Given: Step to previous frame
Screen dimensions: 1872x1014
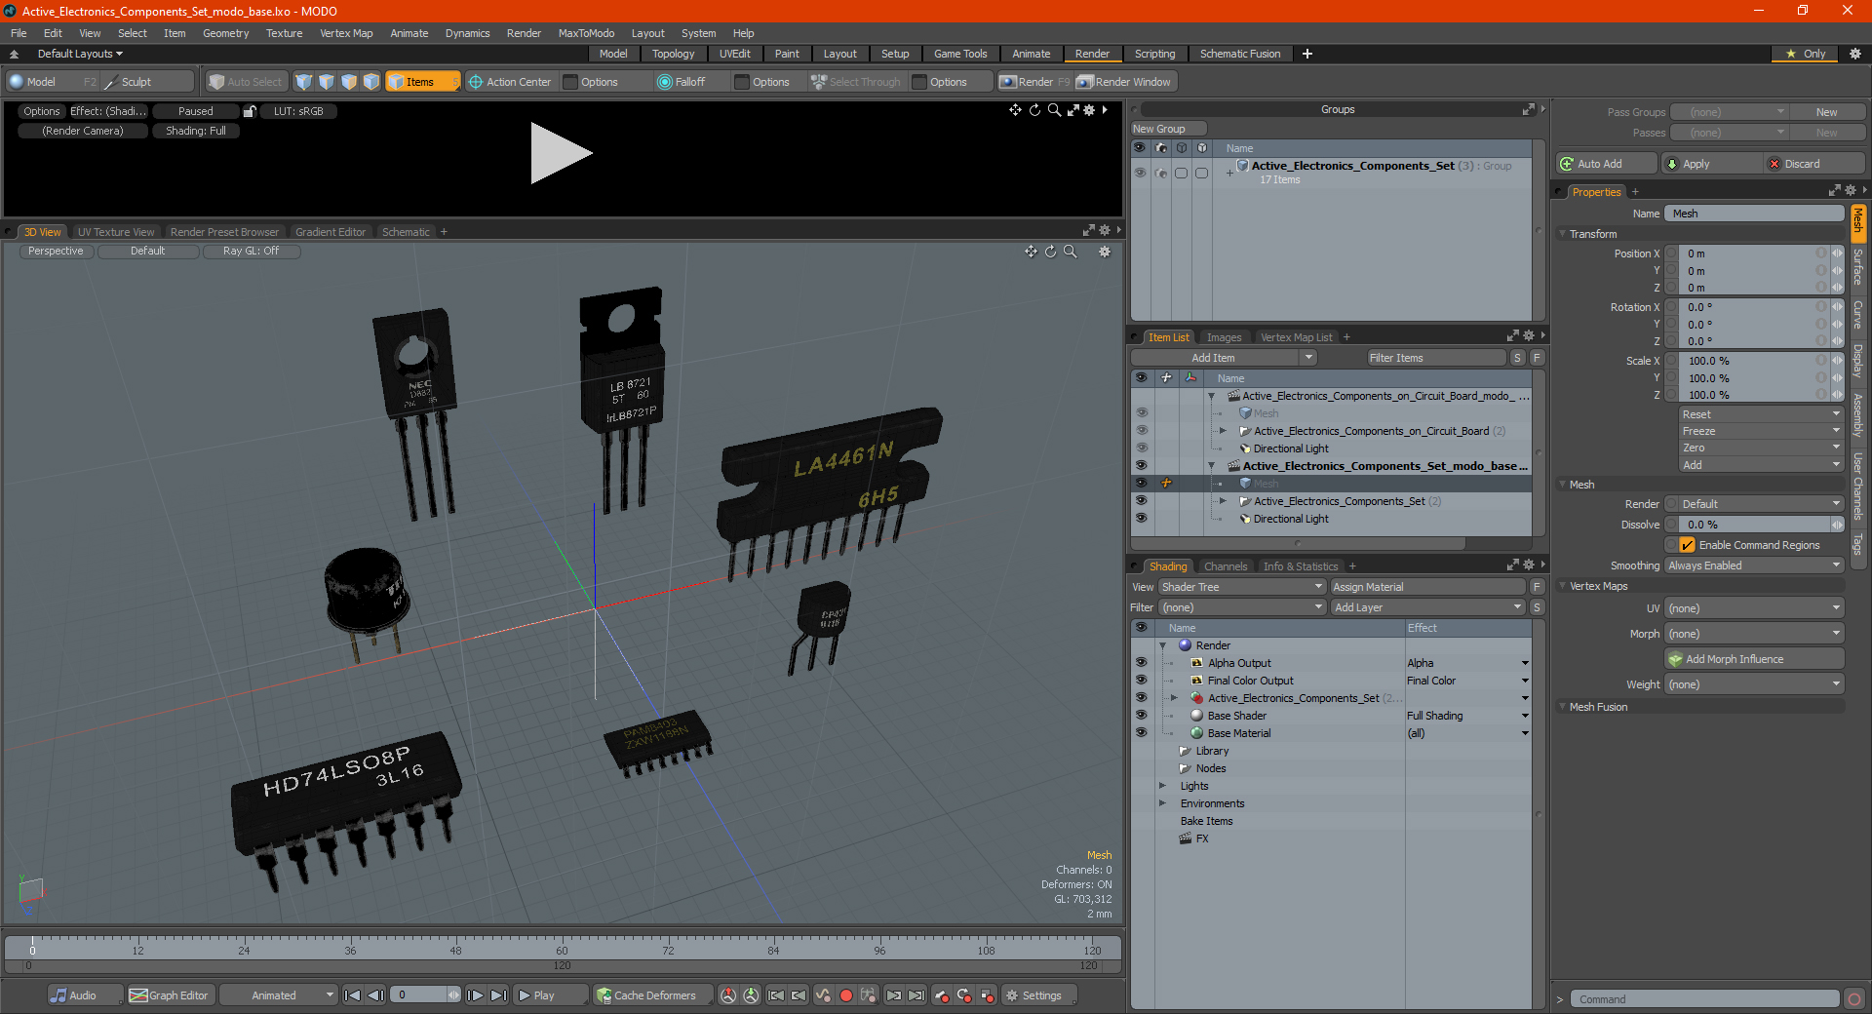Looking at the screenshot, I should pos(375,995).
